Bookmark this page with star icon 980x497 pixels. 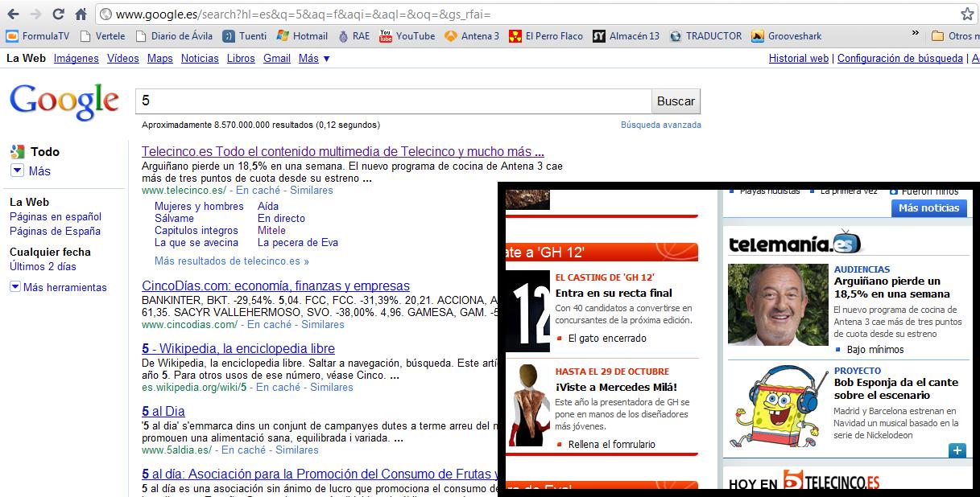pos(967,14)
